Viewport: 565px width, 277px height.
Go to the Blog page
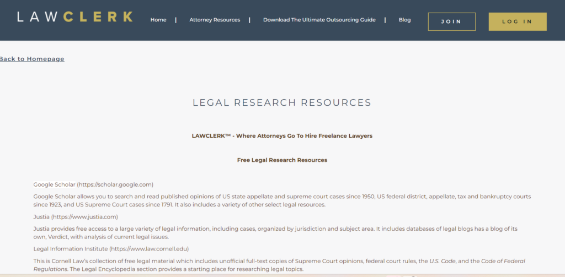click(404, 20)
